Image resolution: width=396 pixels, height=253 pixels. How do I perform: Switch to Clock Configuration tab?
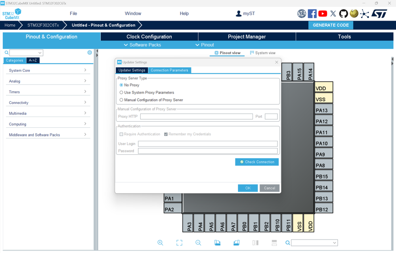(149, 36)
